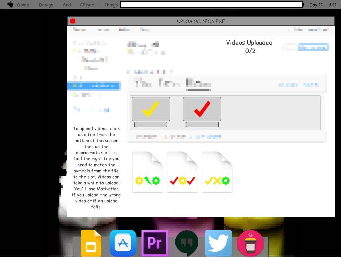The height and width of the screenshot is (257, 341).
Task: Select the highlighted blue sidebar item
Action: (94, 86)
